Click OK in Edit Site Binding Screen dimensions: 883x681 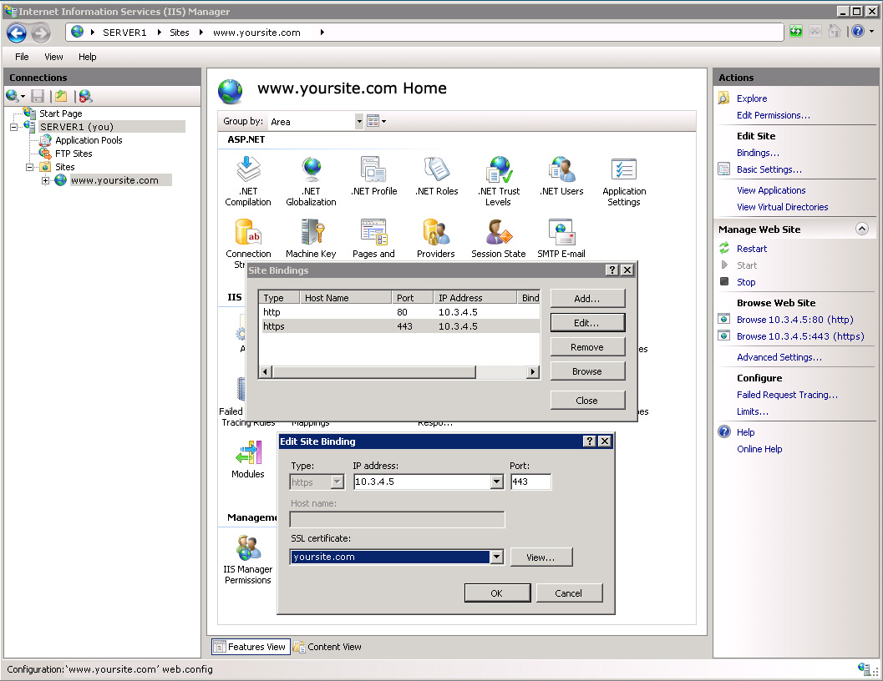pos(497,593)
